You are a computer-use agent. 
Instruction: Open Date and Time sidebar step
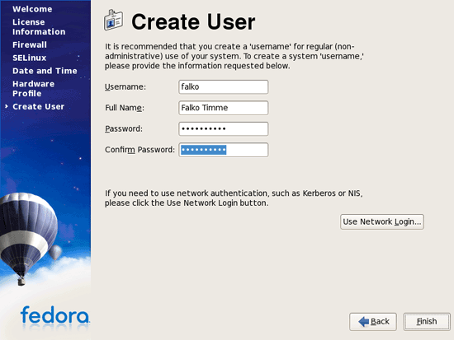click(45, 71)
